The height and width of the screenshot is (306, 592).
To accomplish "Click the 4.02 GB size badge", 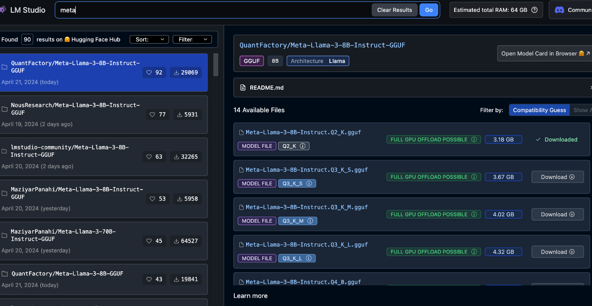I will [503, 214].
